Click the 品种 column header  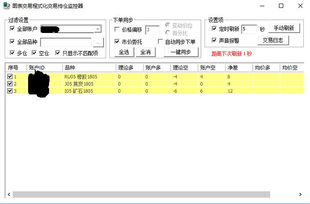pyautogui.click(x=70, y=68)
